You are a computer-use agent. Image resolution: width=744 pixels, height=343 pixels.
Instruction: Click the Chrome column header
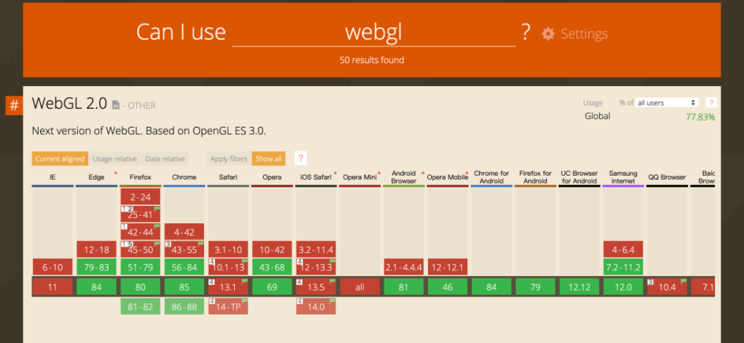[184, 178]
